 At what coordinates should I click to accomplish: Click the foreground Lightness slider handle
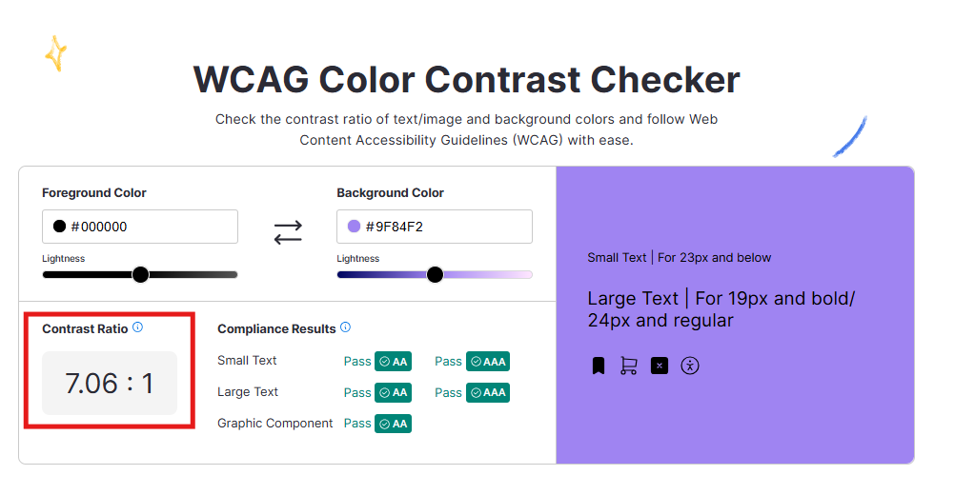tap(140, 275)
